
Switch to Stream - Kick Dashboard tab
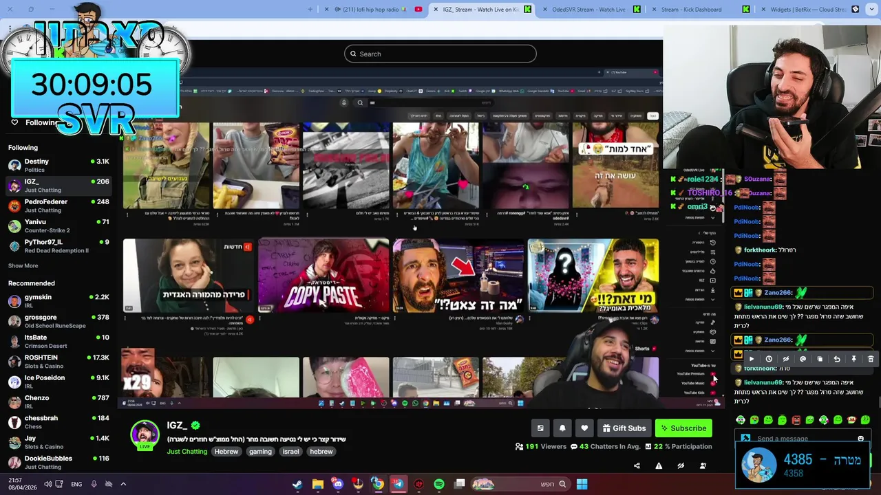[699, 10]
